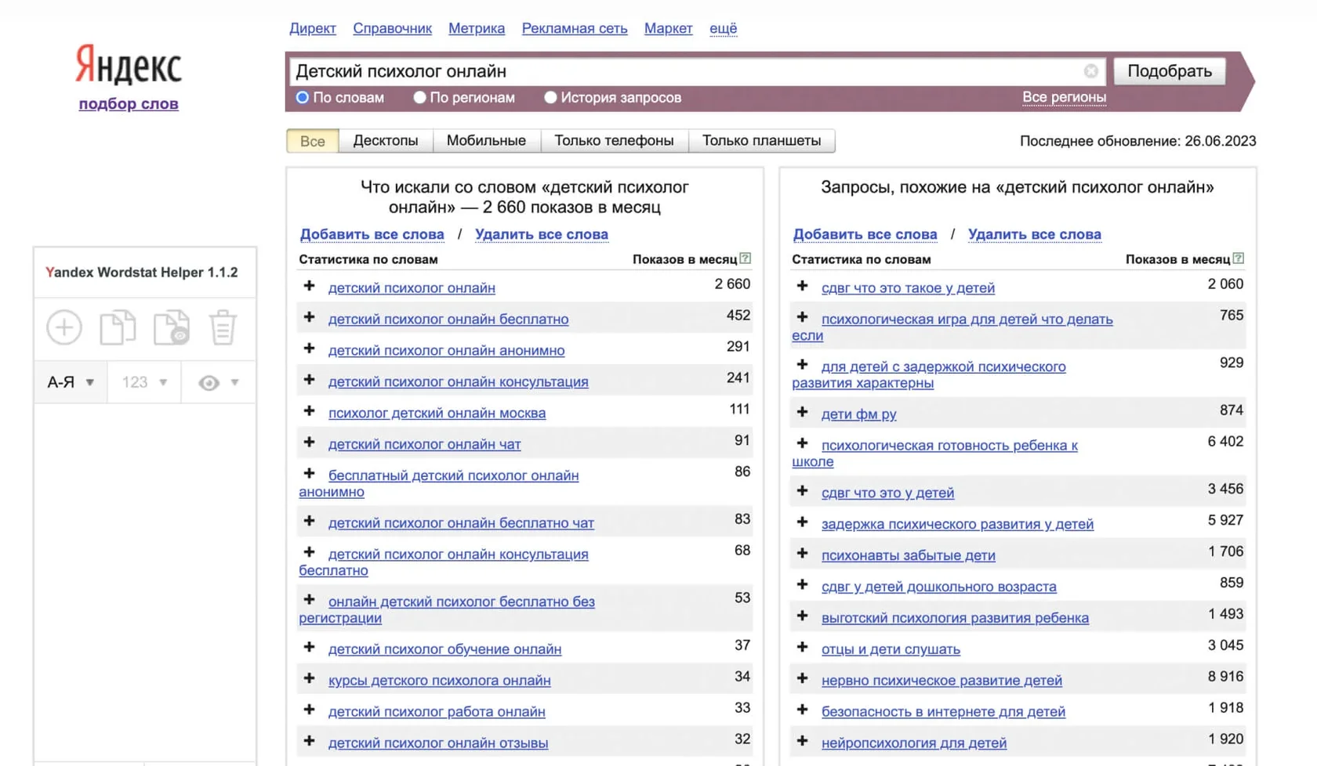Click the copy with frequency icon in Helper
This screenshot has width=1317, height=766.
pyautogui.click(x=172, y=327)
